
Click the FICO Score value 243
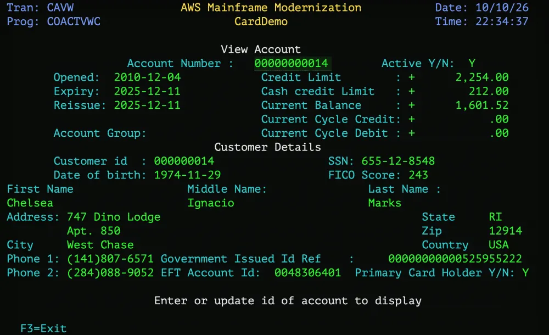(x=418, y=175)
